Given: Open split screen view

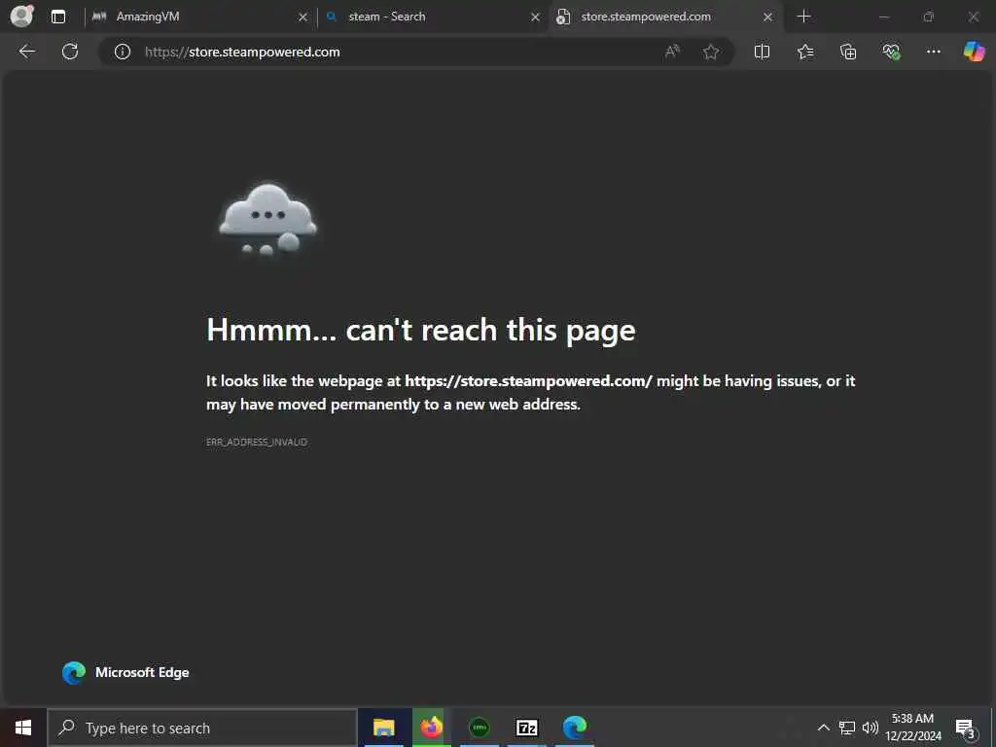Looking at the screenshot, I should [x=762, y=52].
